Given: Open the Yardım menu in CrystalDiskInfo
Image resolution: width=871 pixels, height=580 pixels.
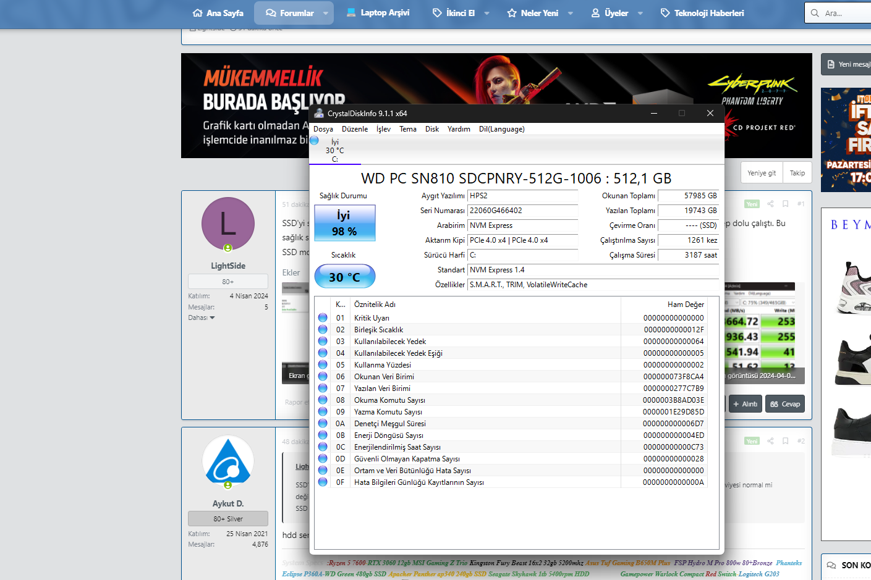Looking at the screenshot, I should coord(459,129).
